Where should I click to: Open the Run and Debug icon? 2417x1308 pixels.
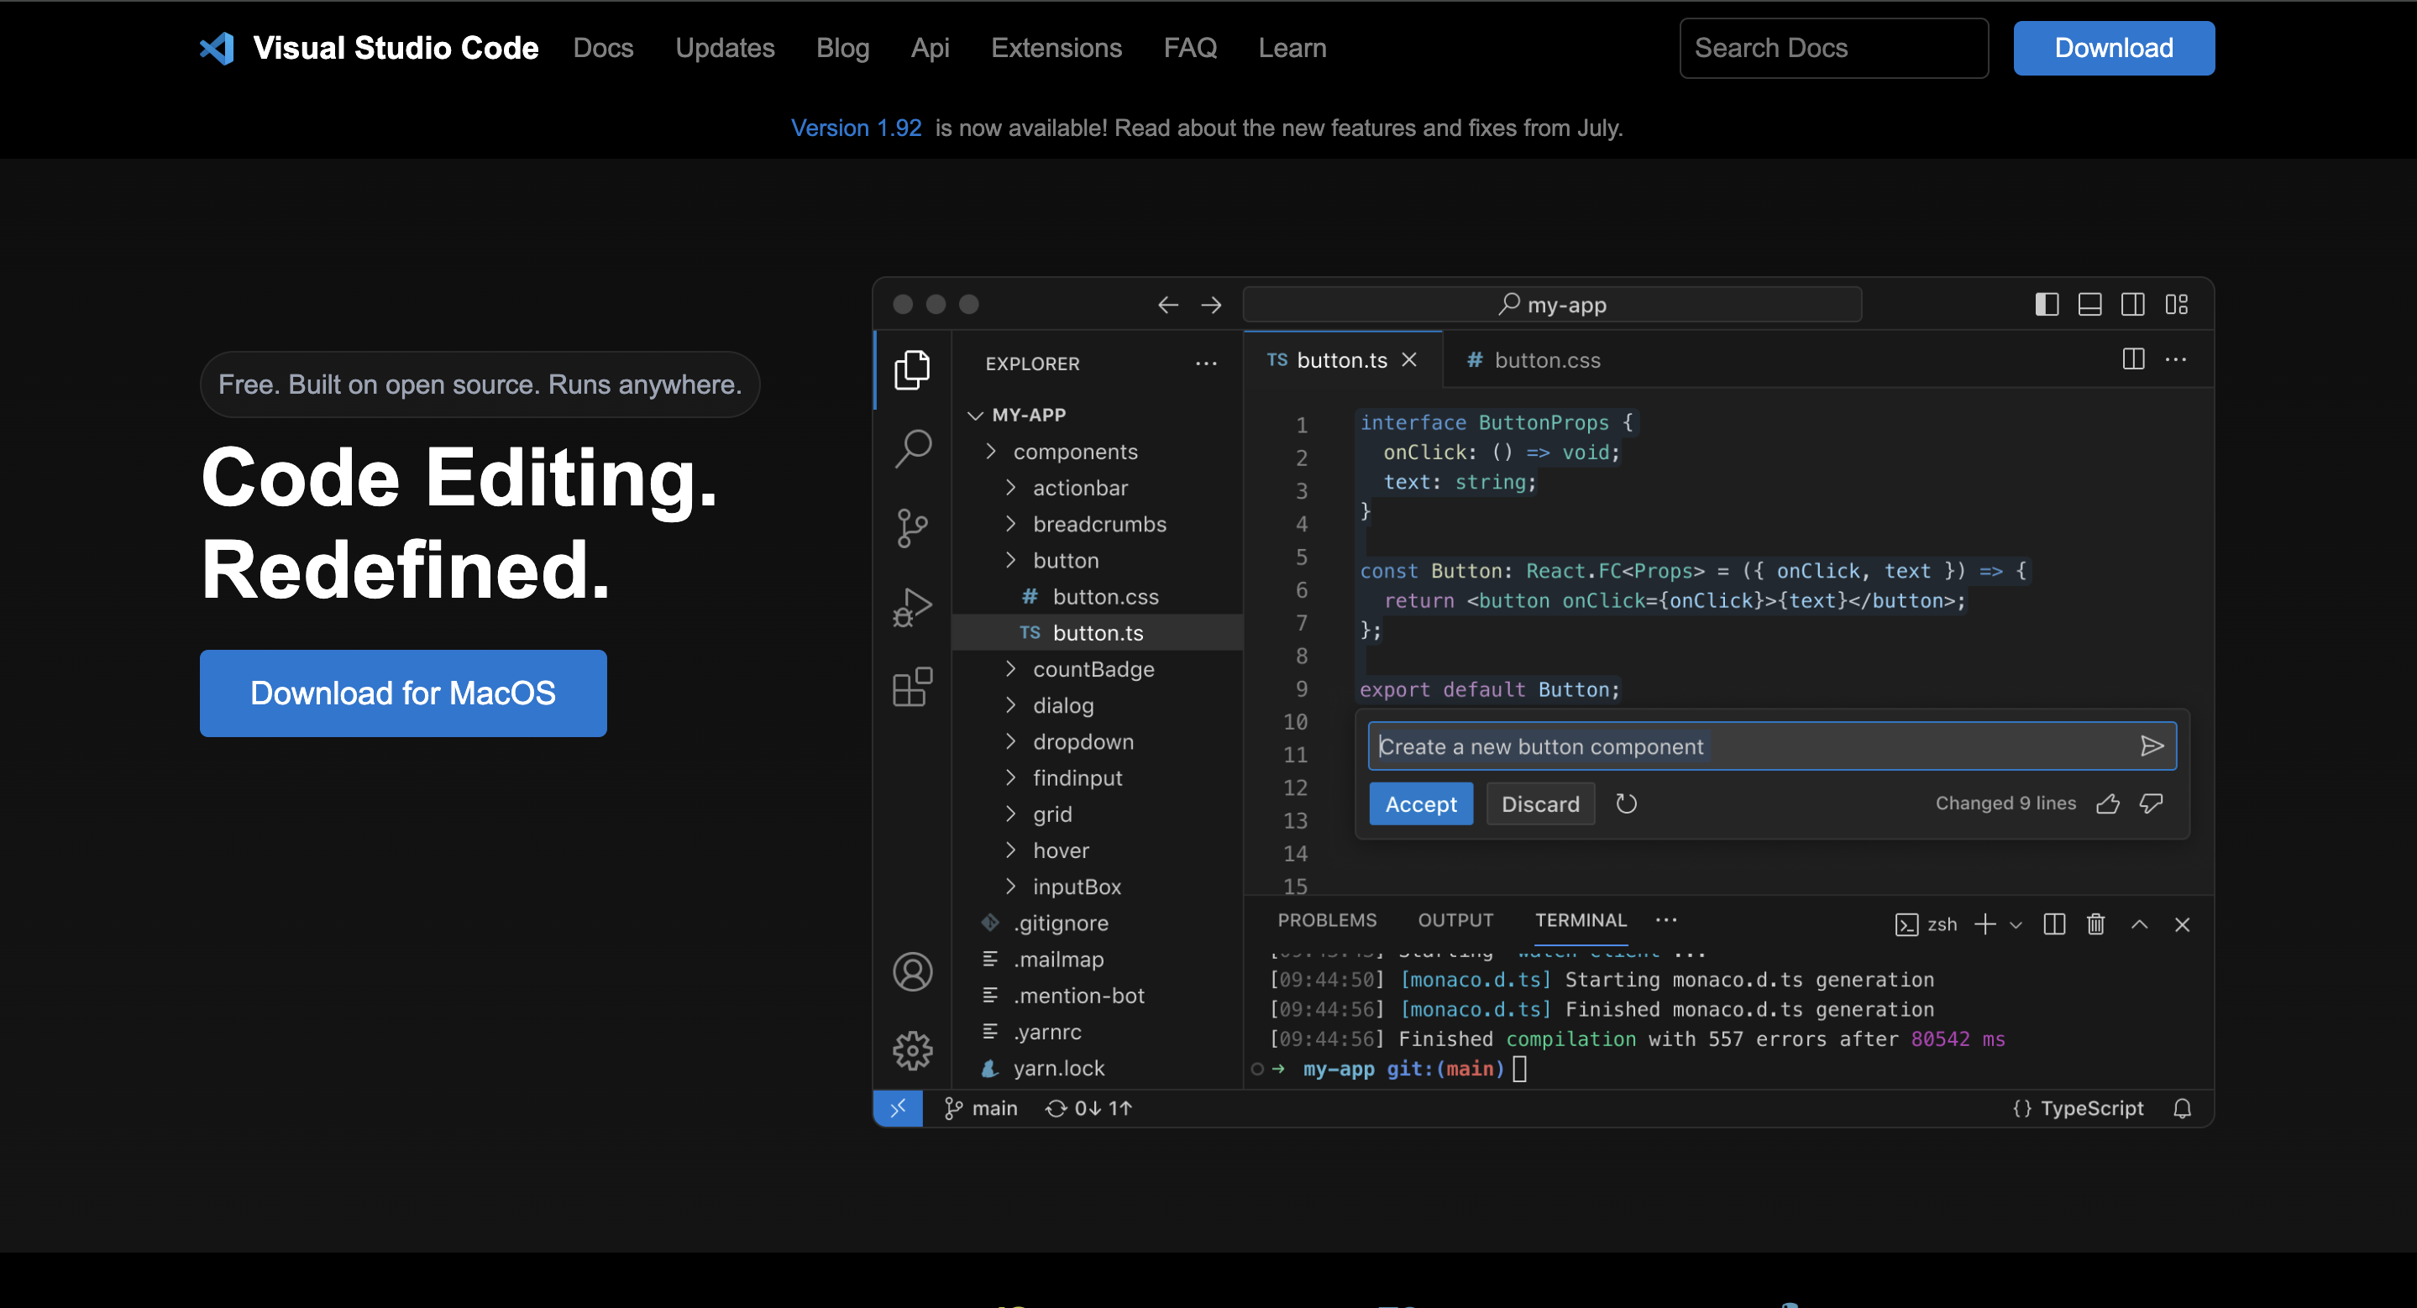(x=911, y=608)
